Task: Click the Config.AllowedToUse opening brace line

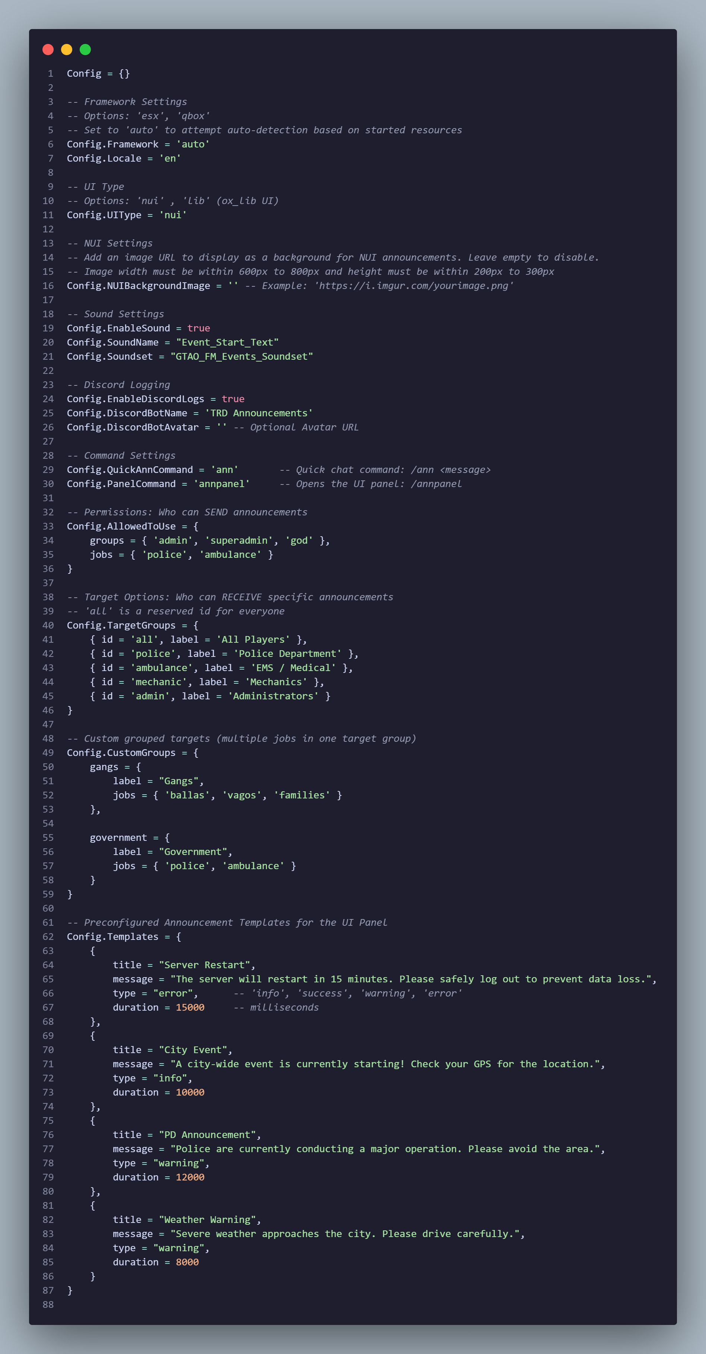Action: [x=133, y=526]
